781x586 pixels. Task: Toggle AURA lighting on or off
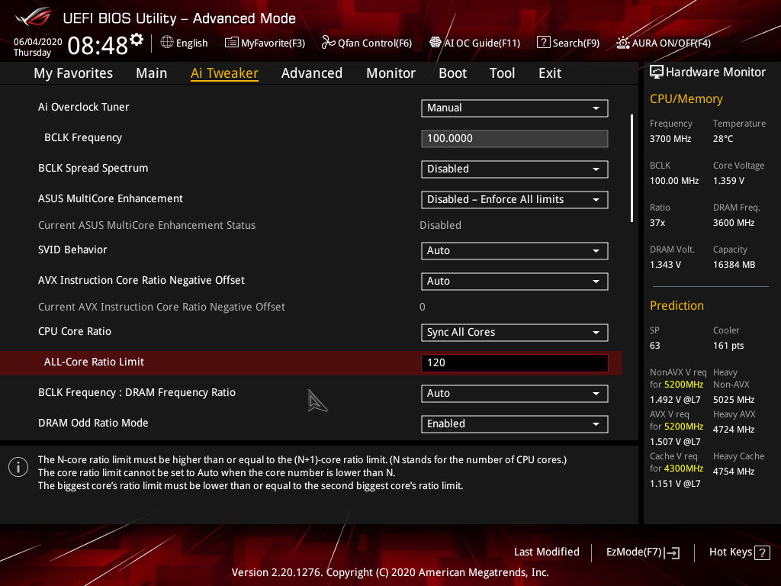pos(662,43)
